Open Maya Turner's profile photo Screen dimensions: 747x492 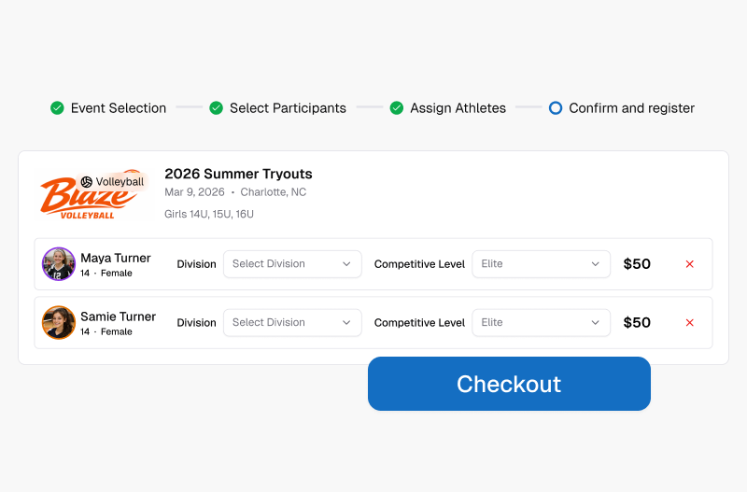pos(59,264)
